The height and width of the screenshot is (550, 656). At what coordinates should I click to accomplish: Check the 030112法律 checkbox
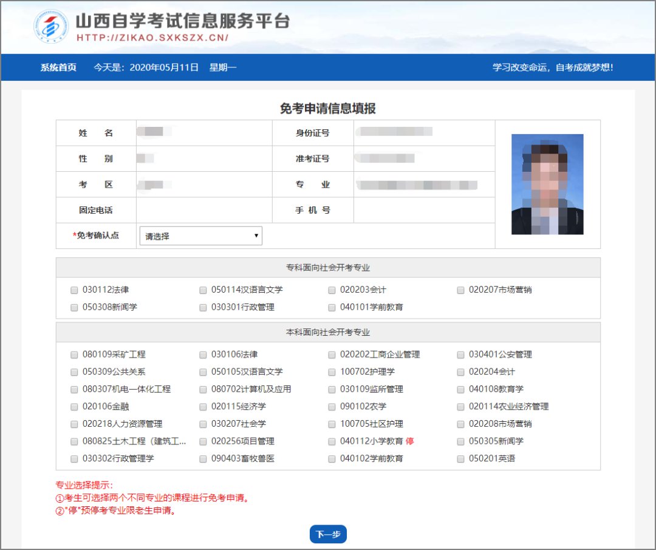click(74, 290)
